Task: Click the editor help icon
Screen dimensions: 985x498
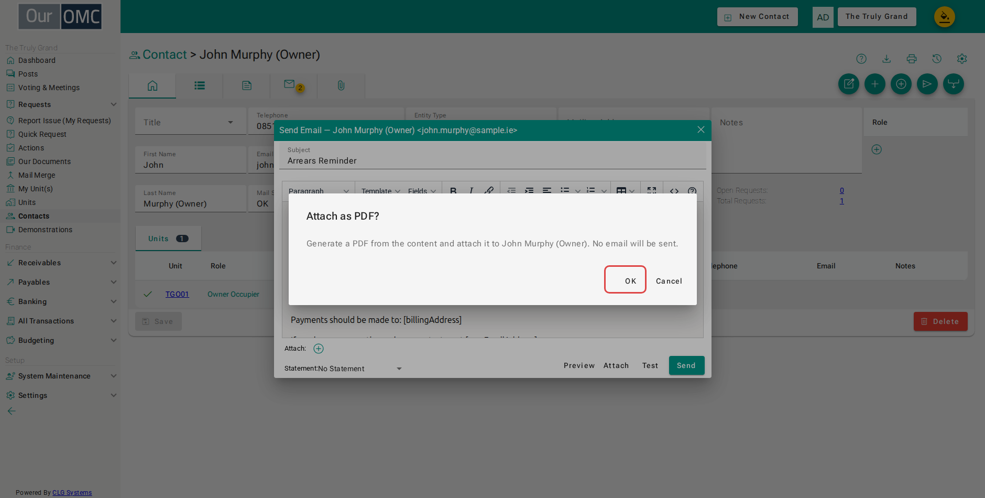Action: click(x=692, y=191)
